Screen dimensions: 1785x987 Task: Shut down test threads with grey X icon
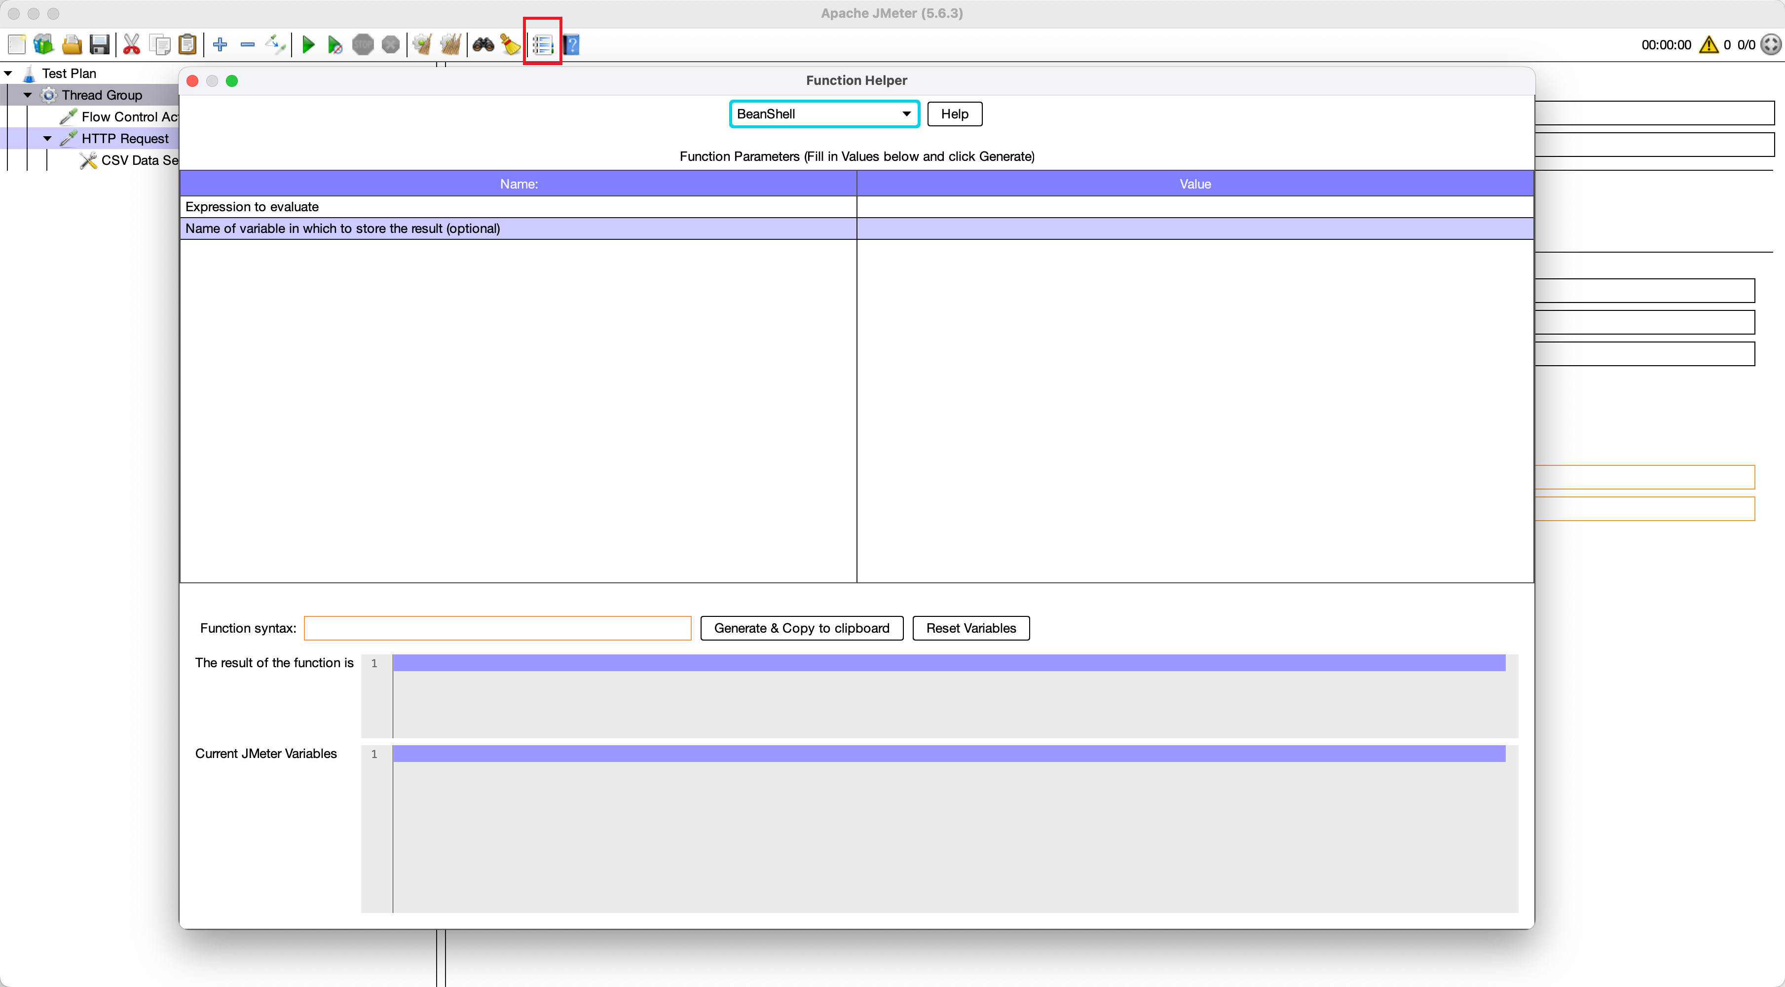[x=391, y=45]
